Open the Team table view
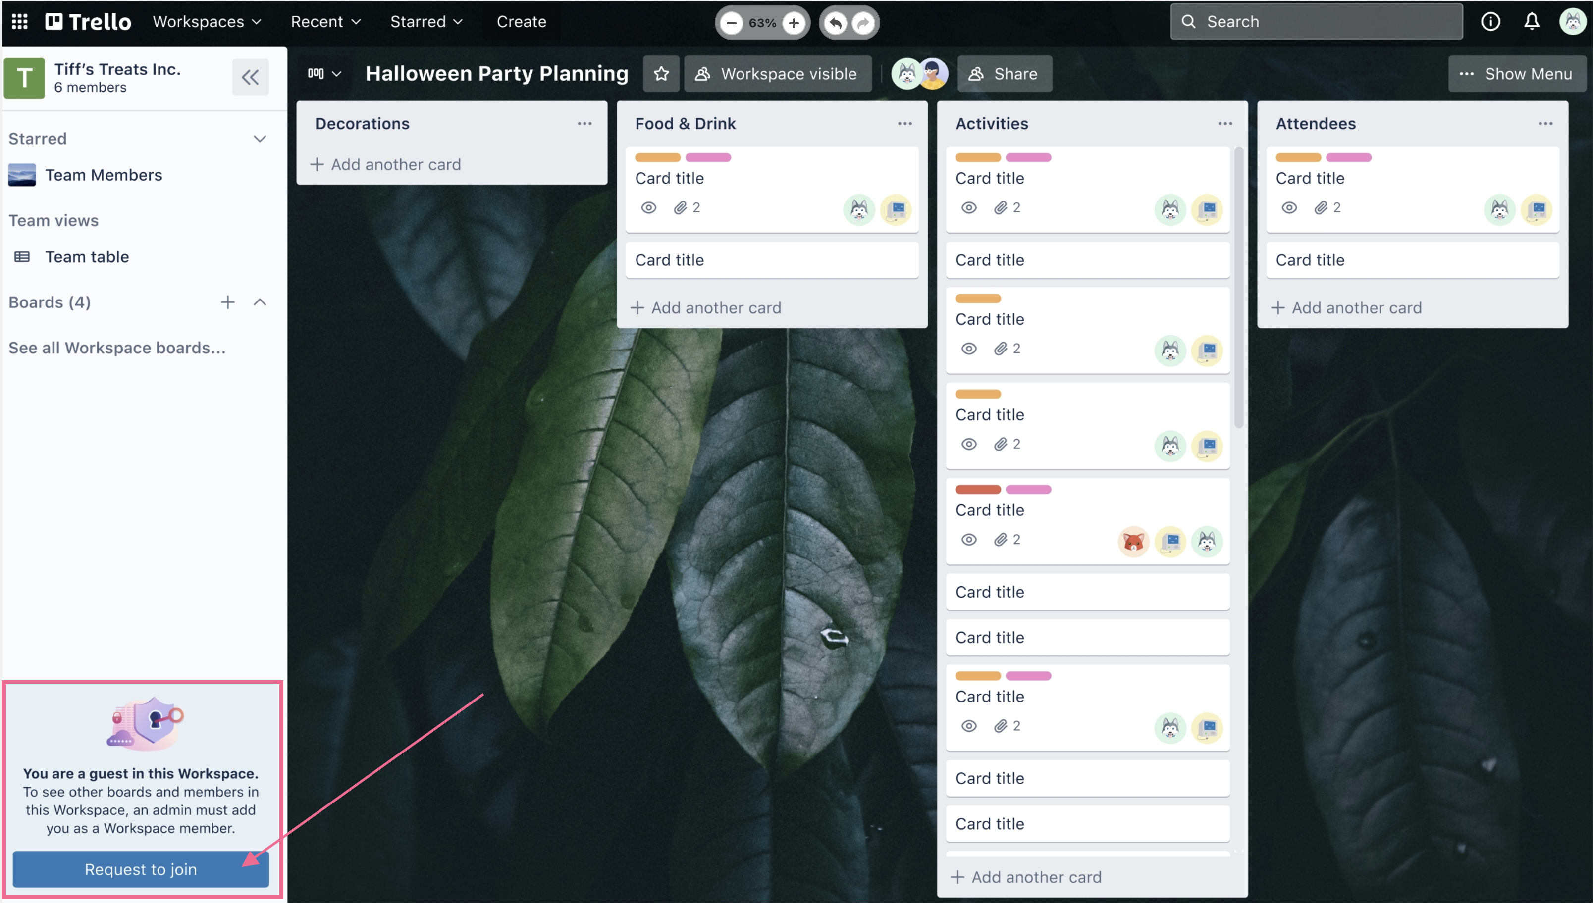This screenshot has width=1593, height=903. click(x=87, y=257)
